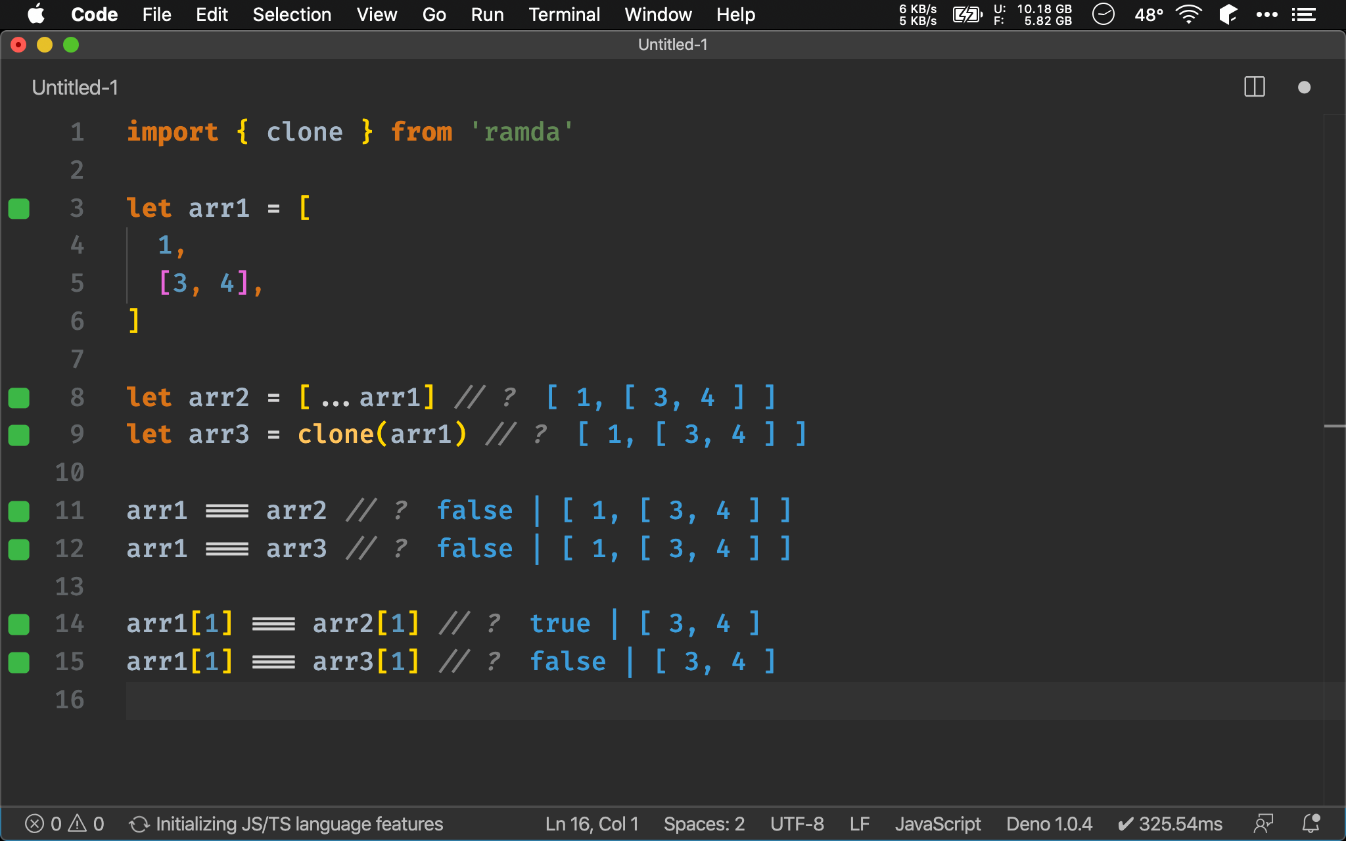Screen dimensions: 1346x841
Task: Click the Quokka green marker on line 3
Action: 19,208
